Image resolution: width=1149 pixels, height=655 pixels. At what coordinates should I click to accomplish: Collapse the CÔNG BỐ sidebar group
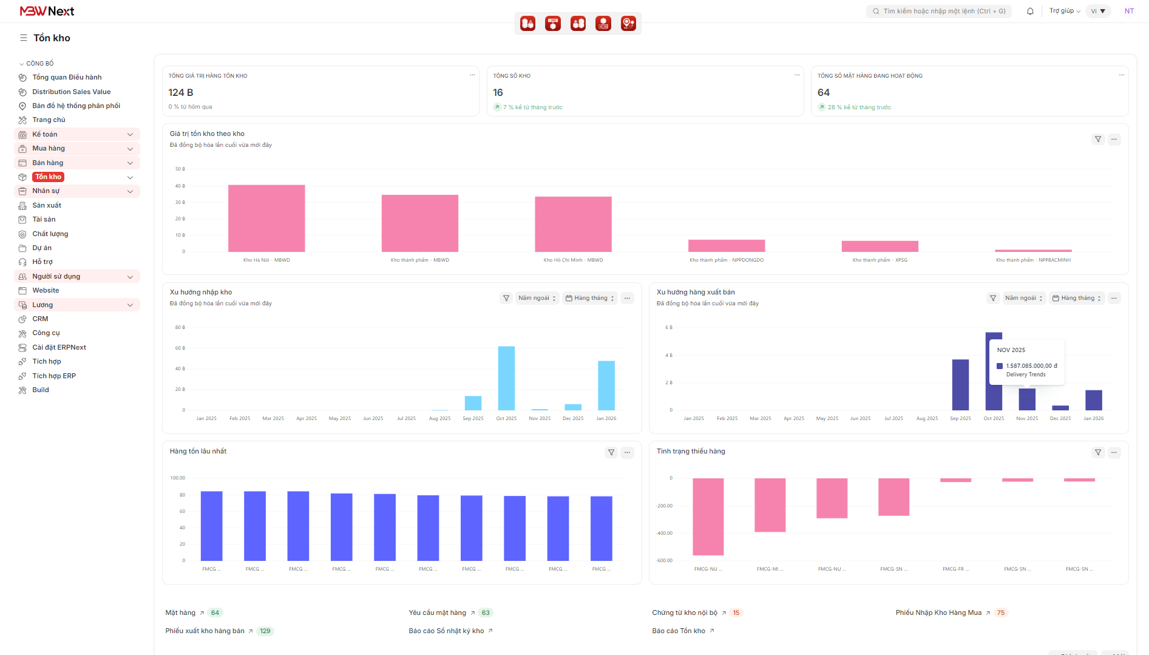click(x=22, y=64)
